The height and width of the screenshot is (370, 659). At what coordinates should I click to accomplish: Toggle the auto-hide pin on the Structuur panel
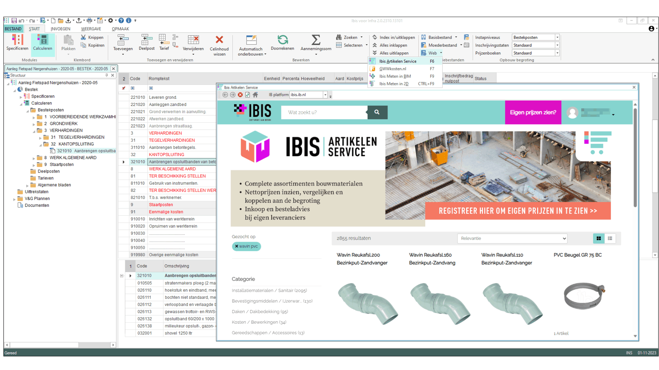107,75
